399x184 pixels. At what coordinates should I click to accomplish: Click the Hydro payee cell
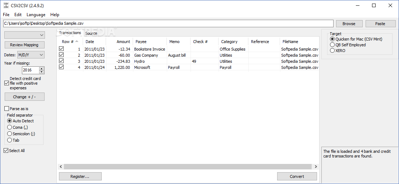click(150, 61)
